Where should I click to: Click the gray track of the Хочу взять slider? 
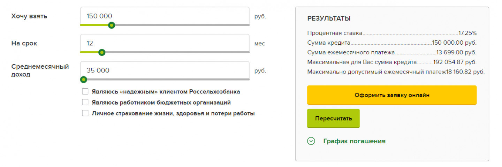[181, 25]
